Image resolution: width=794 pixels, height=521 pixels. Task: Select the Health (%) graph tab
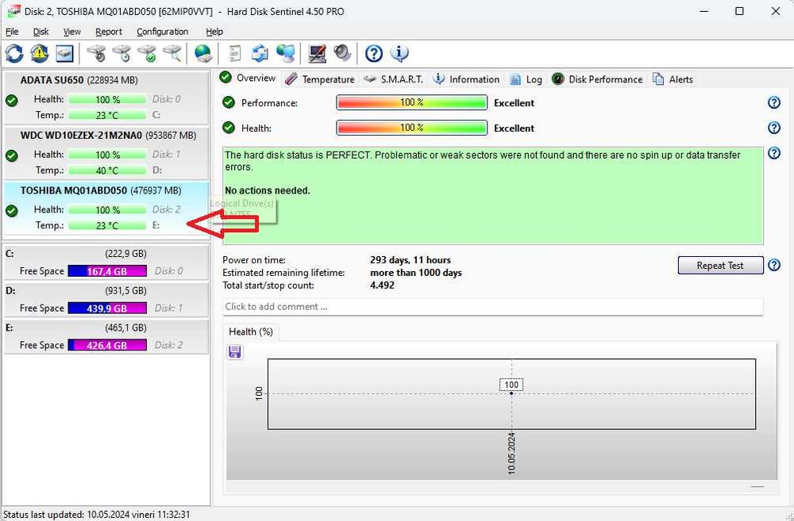pyautogui.click(x=251, y=331)
